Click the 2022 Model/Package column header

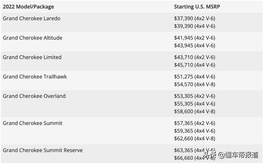tap(28, 7)
